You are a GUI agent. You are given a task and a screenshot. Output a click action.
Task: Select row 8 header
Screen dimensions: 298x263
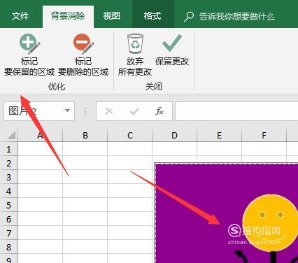click(x=9, y=247)
